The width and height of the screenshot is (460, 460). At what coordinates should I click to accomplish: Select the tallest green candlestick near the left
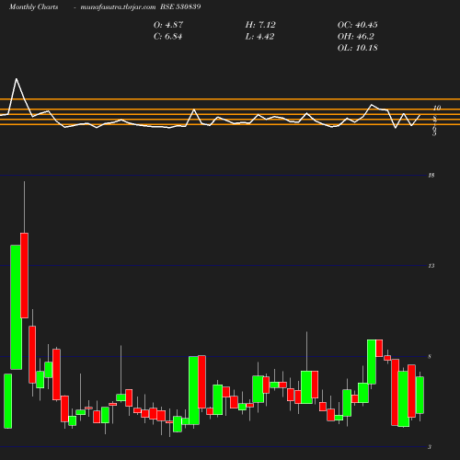(16, 307)
